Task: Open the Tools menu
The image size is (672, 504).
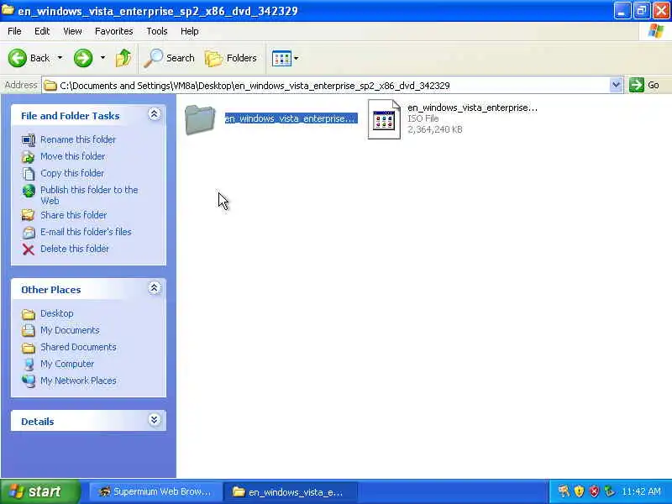Action: coord(157,31)
